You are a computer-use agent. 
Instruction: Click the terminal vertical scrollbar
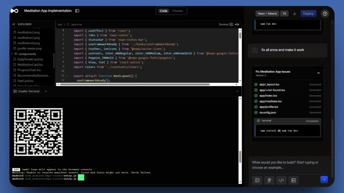[240, 157]
